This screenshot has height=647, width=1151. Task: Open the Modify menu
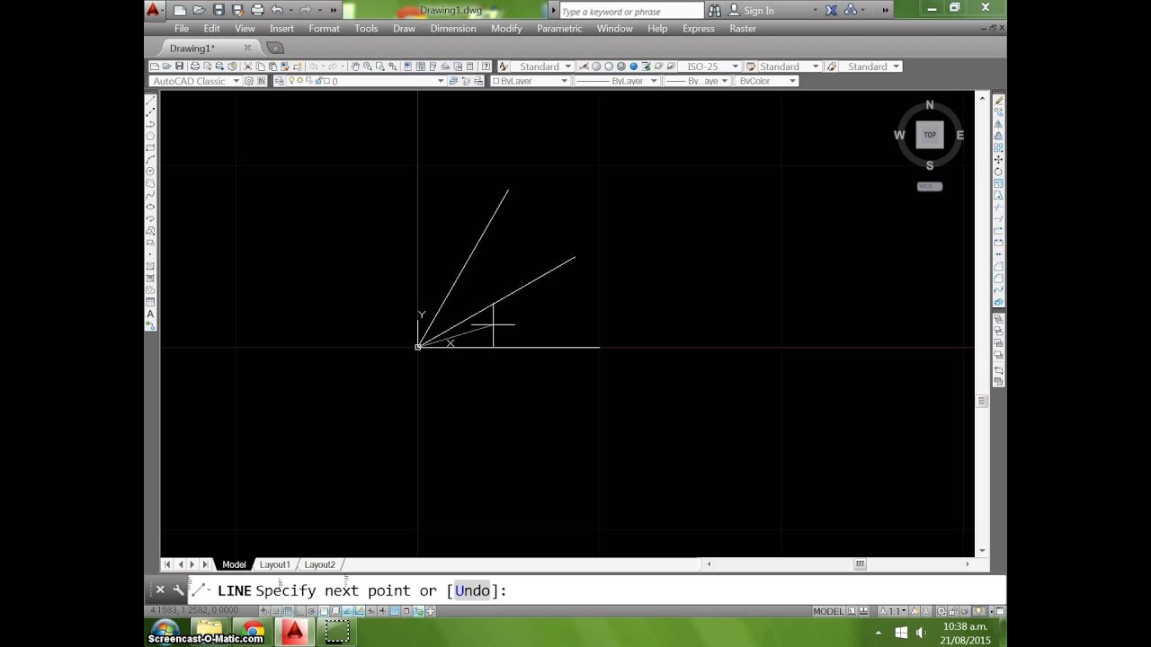pos(506,29)
